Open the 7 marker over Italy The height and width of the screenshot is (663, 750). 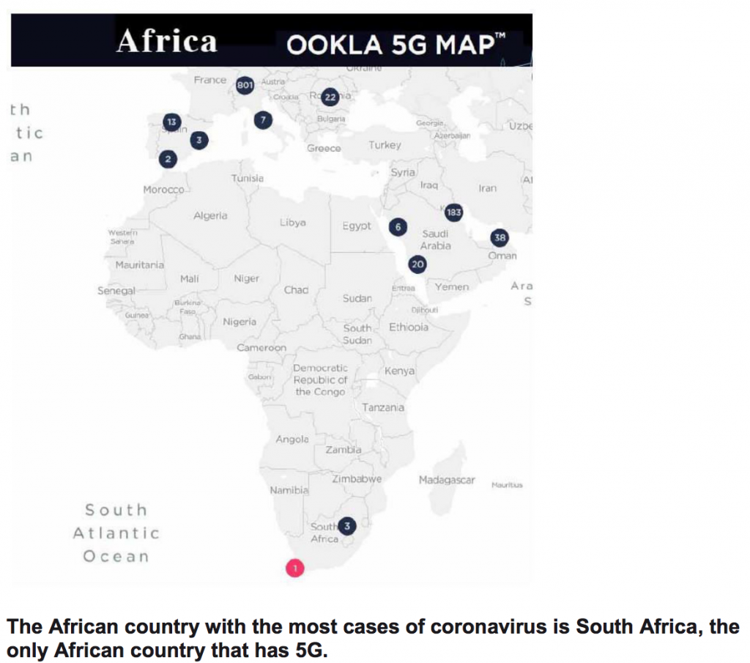pyautogui.click(x=263, y=119)
